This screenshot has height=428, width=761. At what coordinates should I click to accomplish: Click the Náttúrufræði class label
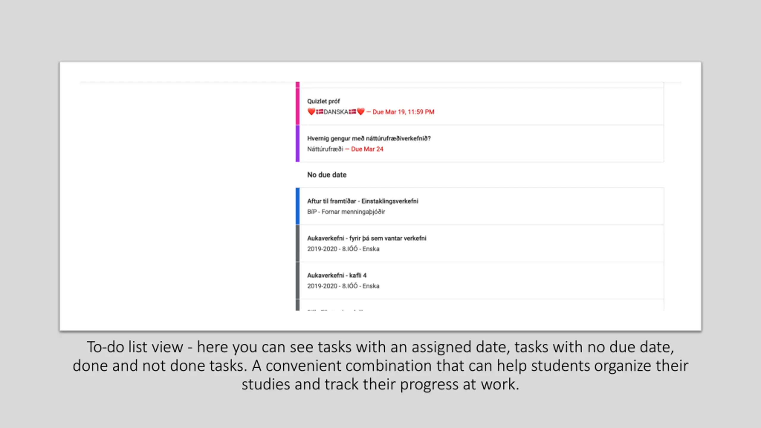pos(325,149)
